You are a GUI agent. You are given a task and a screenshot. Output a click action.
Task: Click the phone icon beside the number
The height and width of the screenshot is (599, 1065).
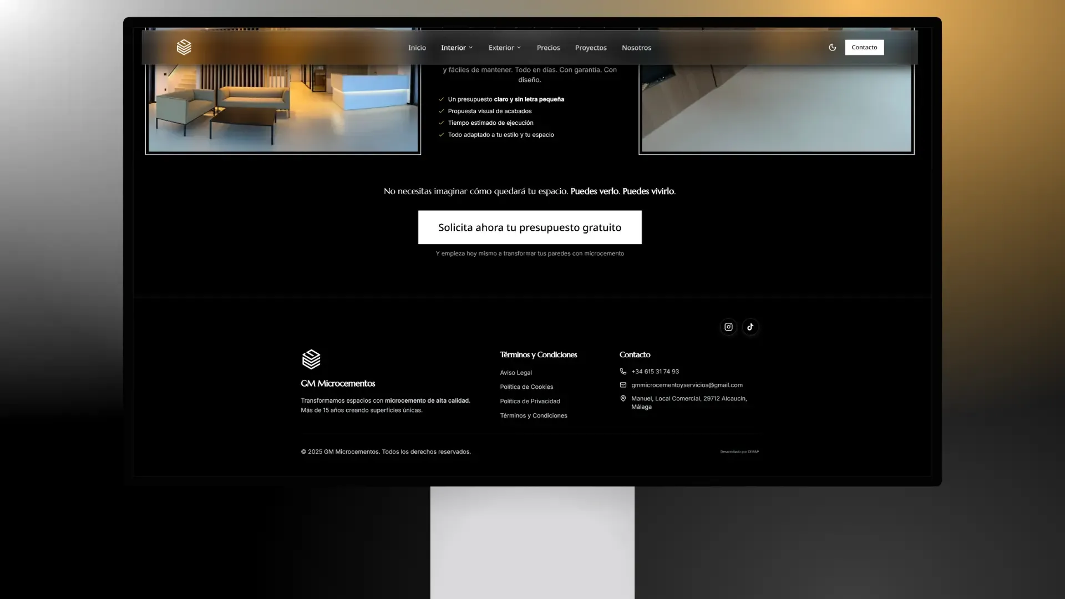click(623, 371)
